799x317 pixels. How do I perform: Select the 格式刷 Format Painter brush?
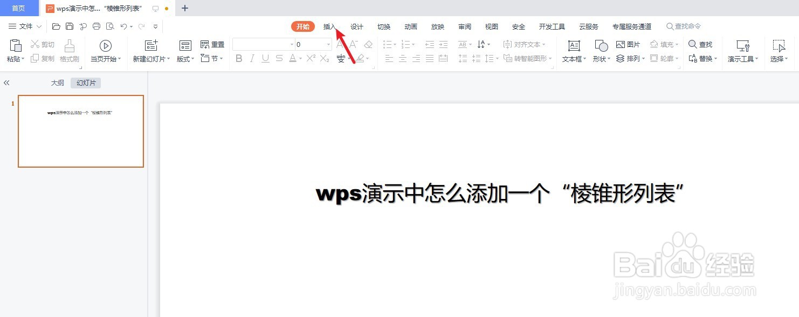70,45
